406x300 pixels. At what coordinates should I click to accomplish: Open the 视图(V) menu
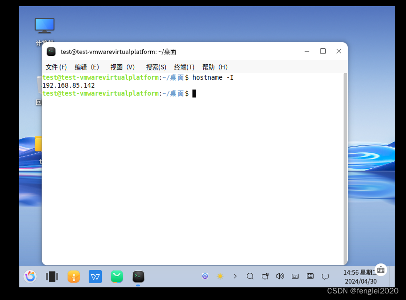point(122,67)
